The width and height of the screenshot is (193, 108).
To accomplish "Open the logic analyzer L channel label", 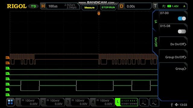I will point(118,102).
